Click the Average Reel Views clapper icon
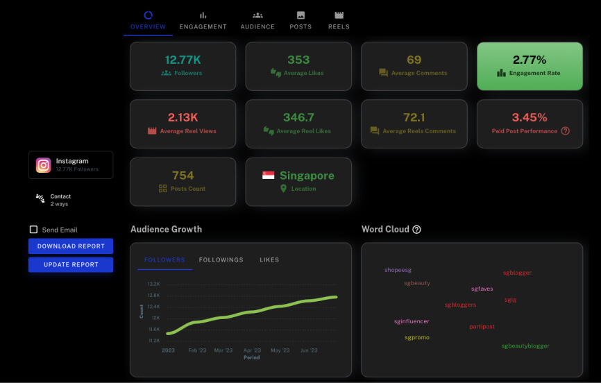 152,130
